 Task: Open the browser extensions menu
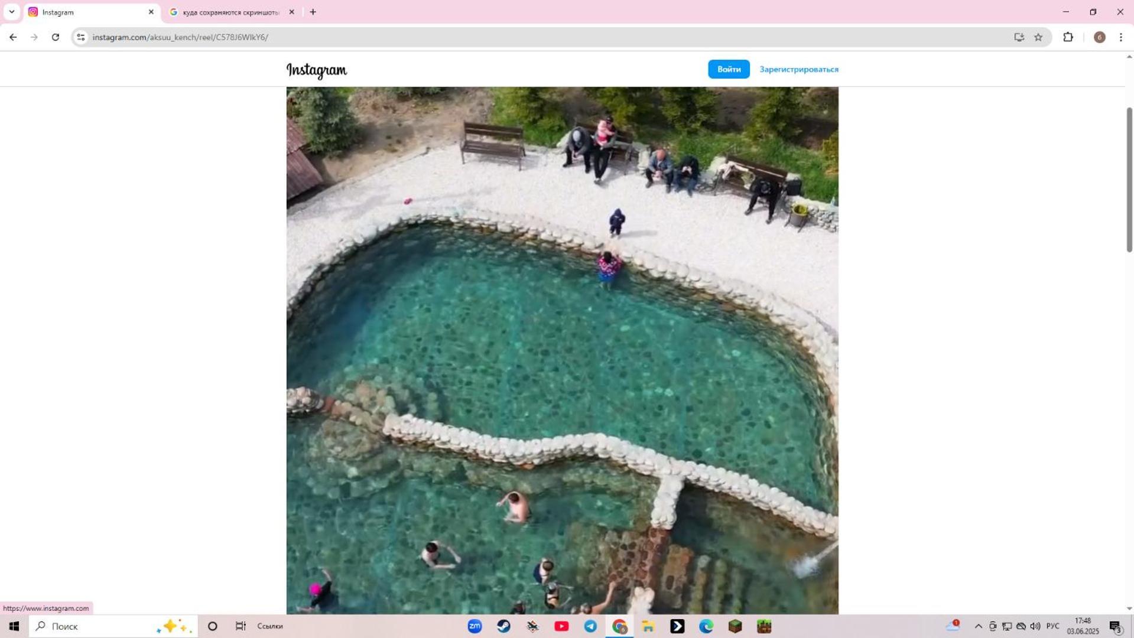tap(1068, 37)
